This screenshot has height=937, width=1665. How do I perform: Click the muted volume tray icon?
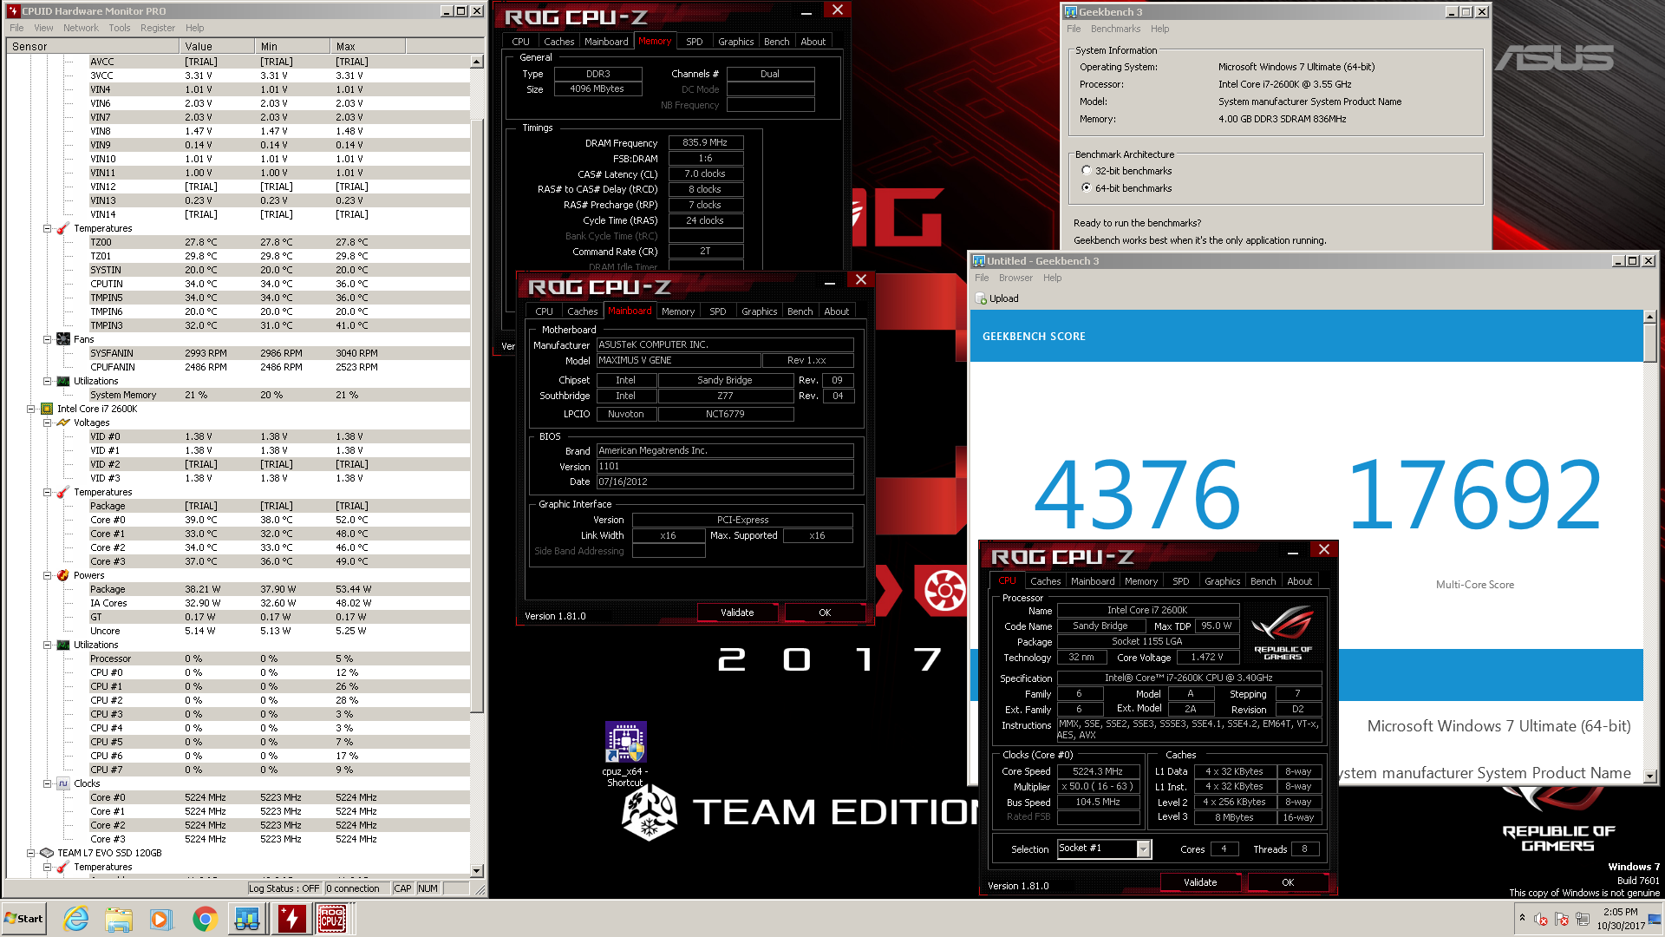coord(1541,919)
